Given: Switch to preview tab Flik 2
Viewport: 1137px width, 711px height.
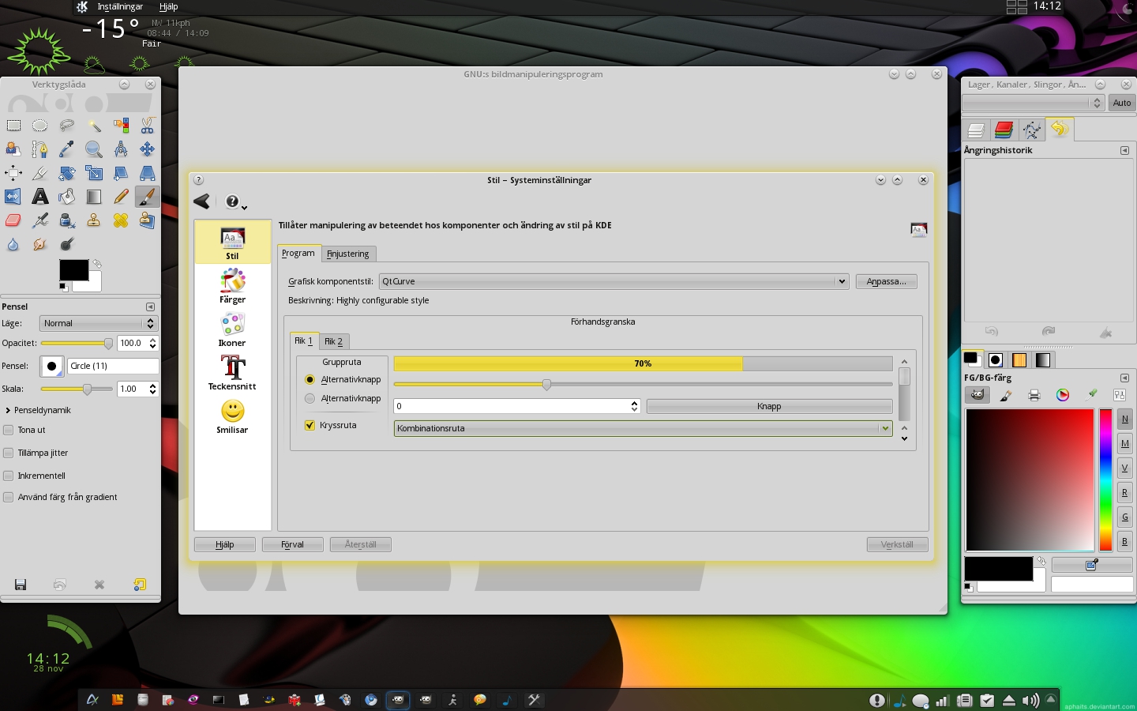Looking at the screenshot, I should (334, 341).
